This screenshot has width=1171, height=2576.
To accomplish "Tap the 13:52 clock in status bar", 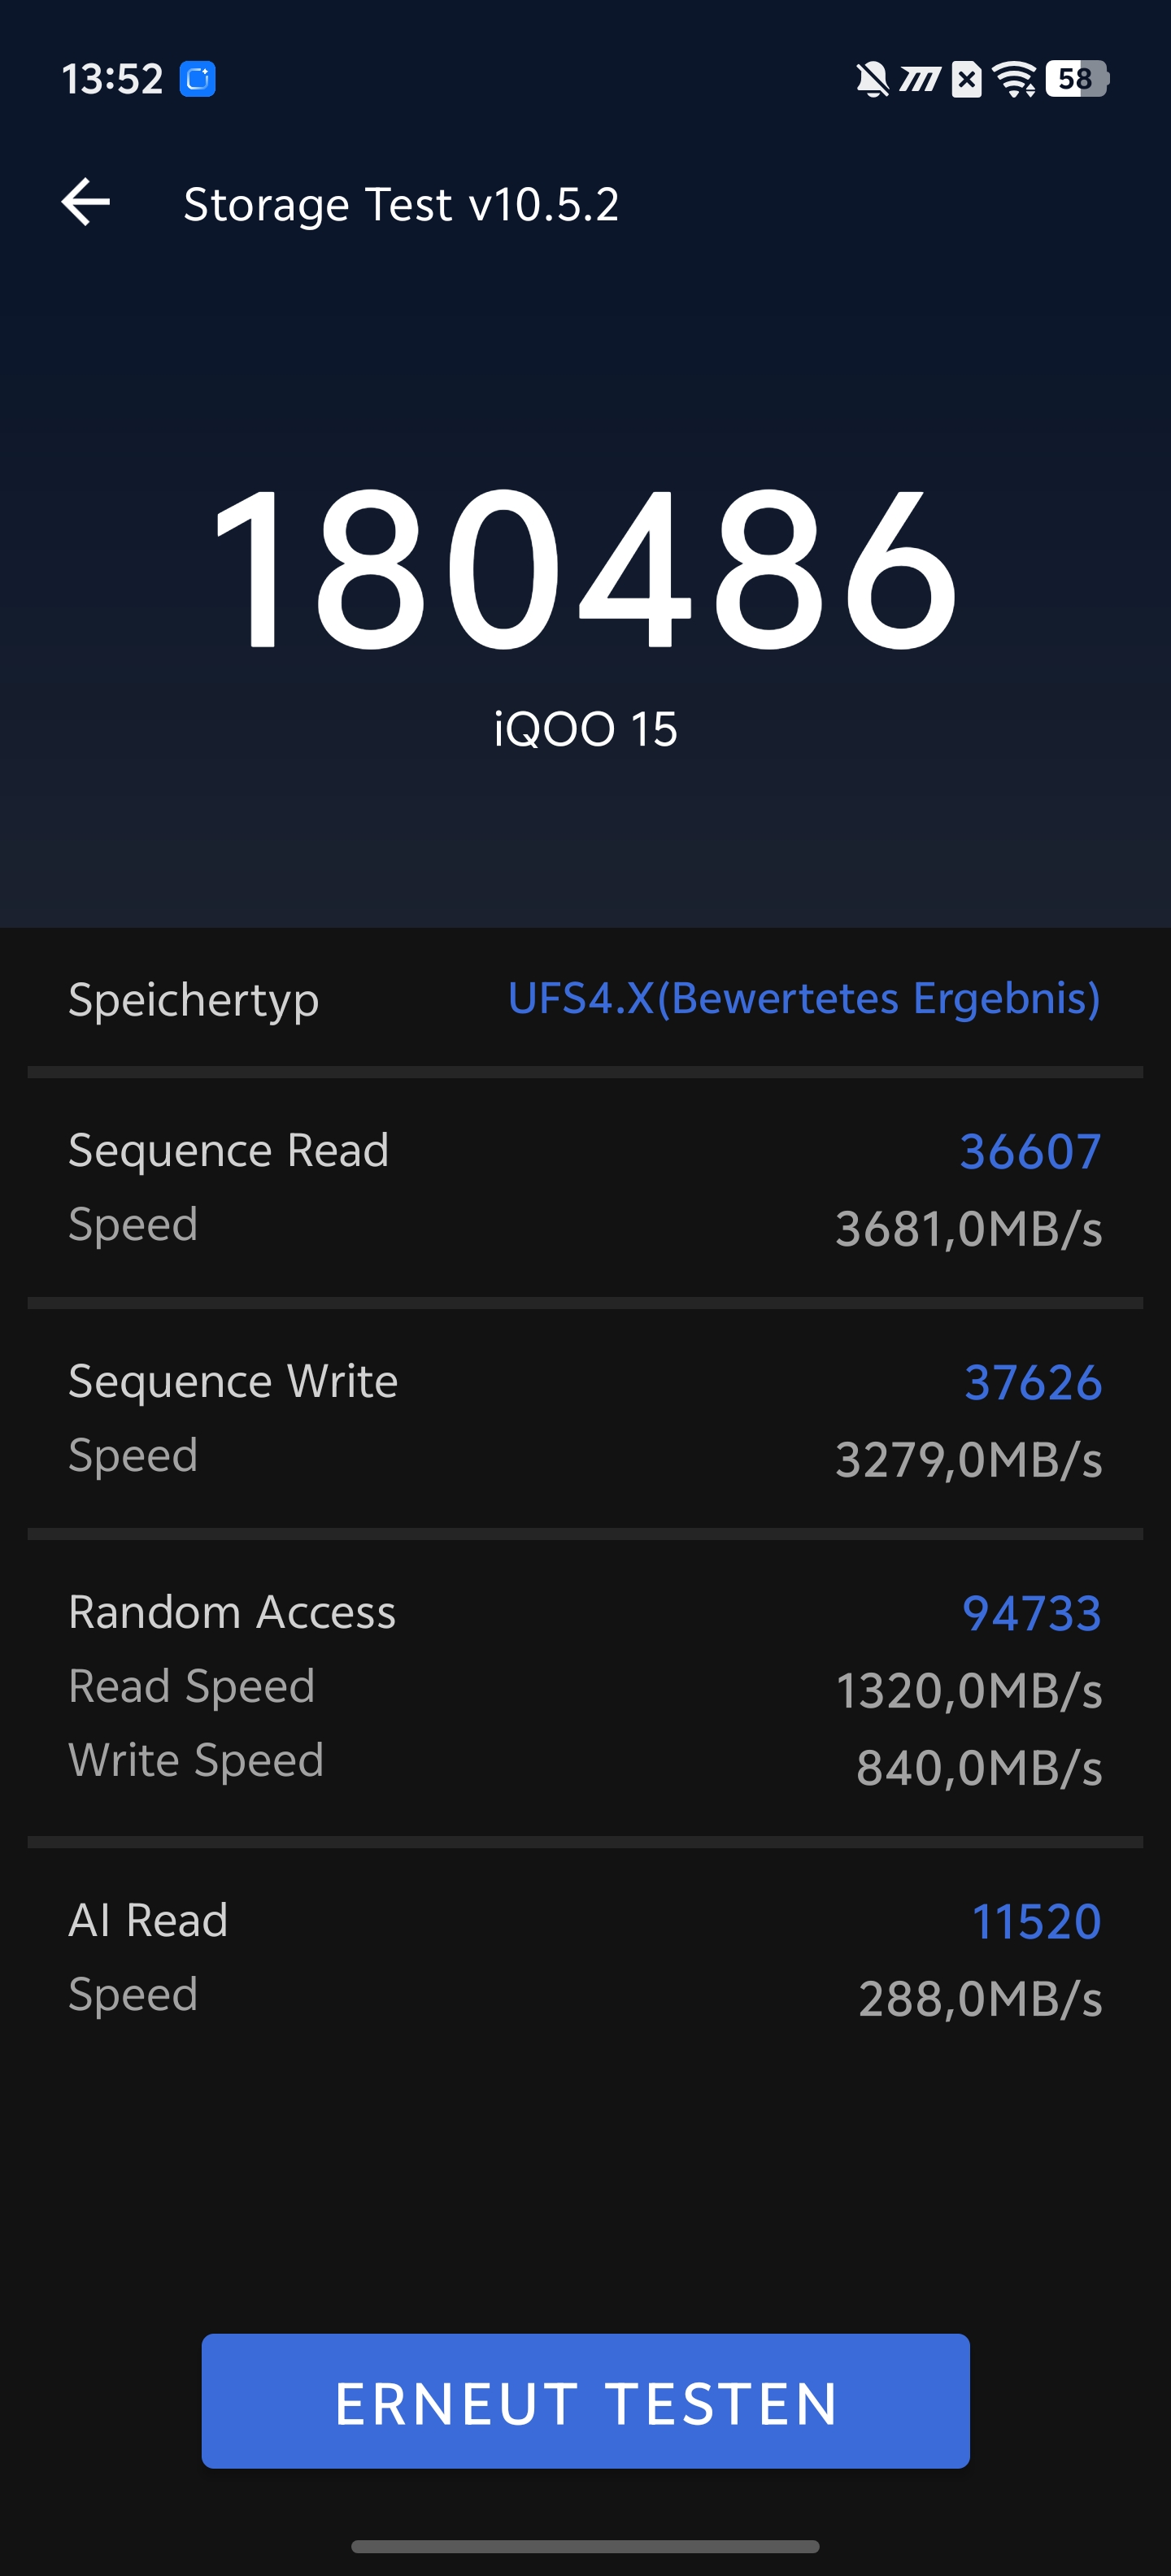I will (x=112, y=79).
